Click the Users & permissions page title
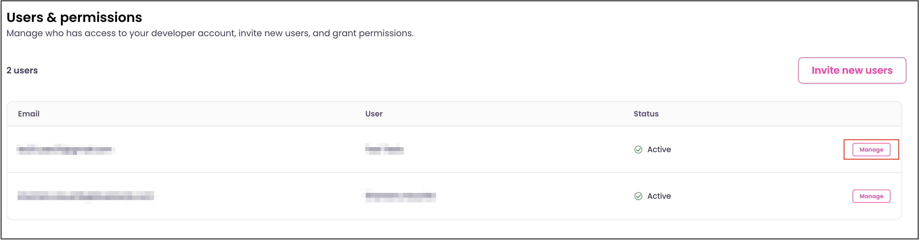This screenshot has width=919, height=240. 74,17
